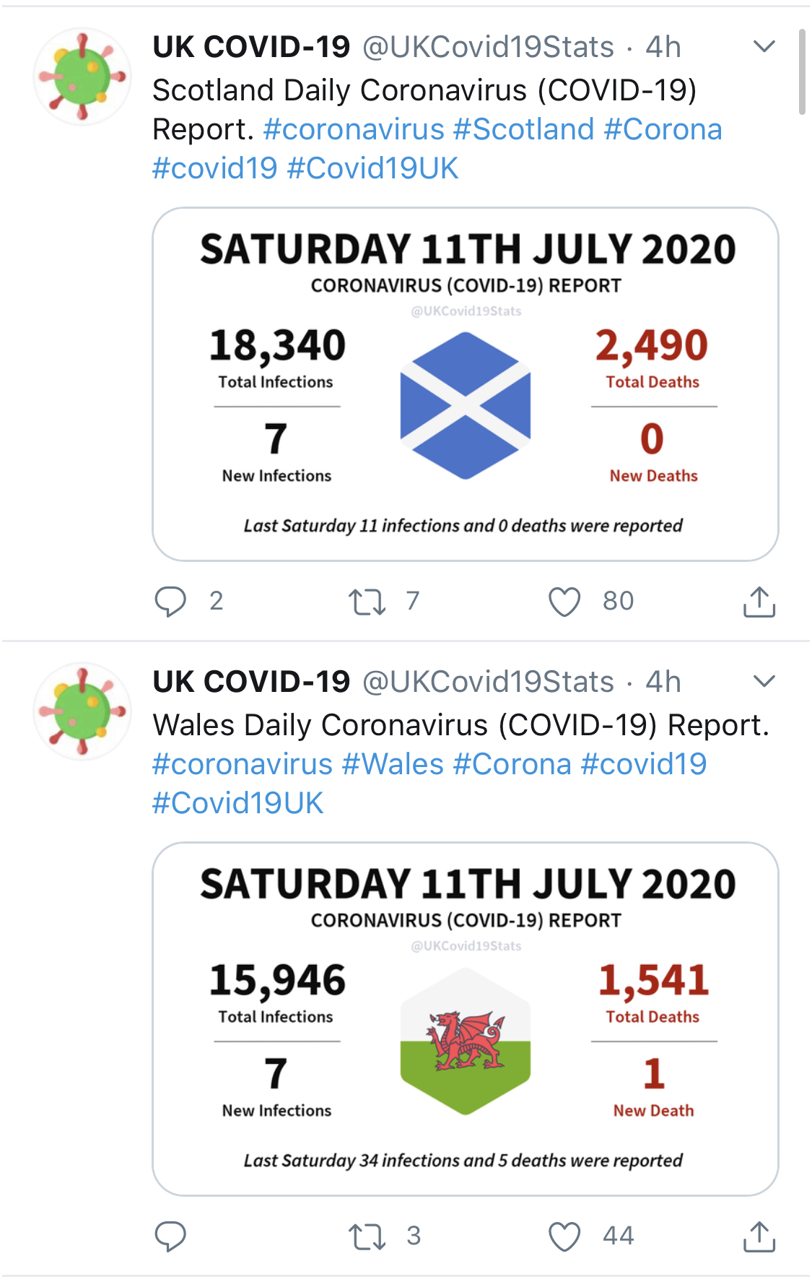Open the #Scotland hashtag
This screenshot has height=1282, width=812.
tap(523, 129)
